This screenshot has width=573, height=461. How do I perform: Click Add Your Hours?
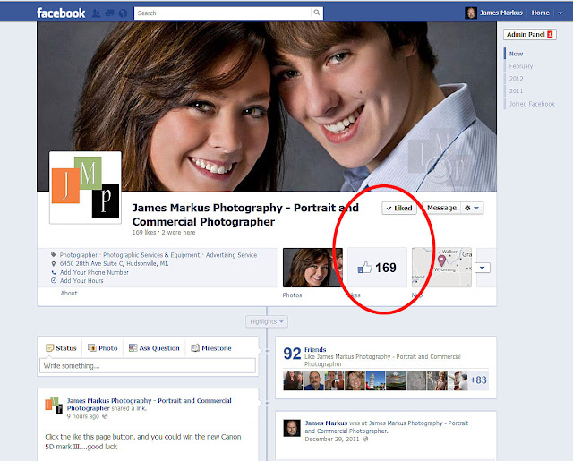pyautogui.click(x=81, y=280)
